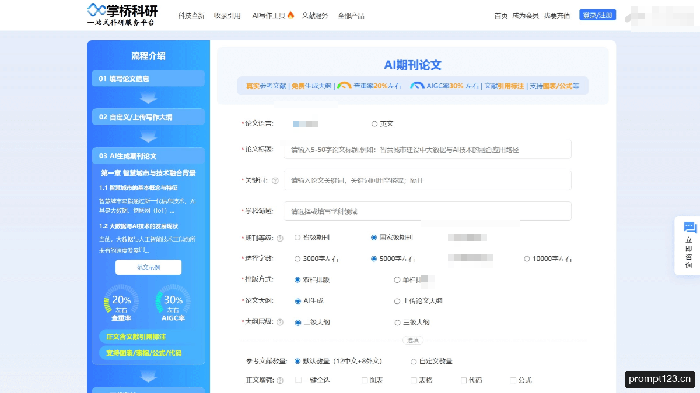Select 默认数量 reference count
Image resolution: width=700 pixels, height=393 pixels.
tap(297, 361)
